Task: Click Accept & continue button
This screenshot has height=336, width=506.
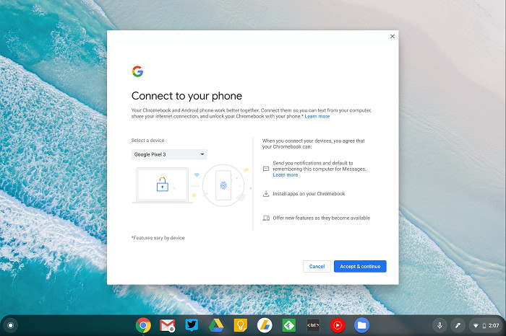Action: pyautogui.click(x=360, y=267)
